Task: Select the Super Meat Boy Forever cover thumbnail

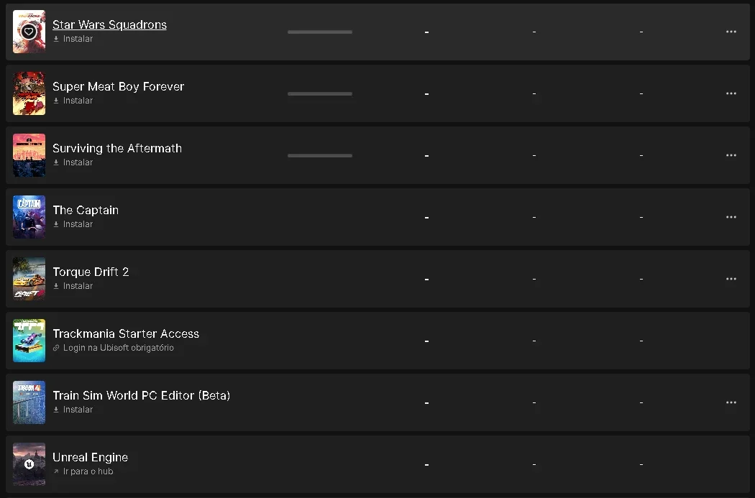Action: tap(29, 93)
